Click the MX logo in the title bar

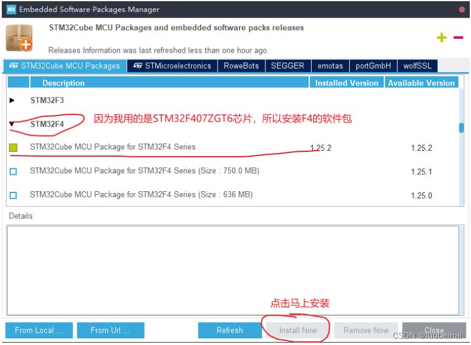click(x=11, y=9)
